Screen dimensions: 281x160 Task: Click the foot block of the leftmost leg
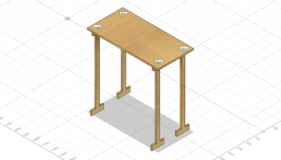pyautogui.click(x=97, y=110)
